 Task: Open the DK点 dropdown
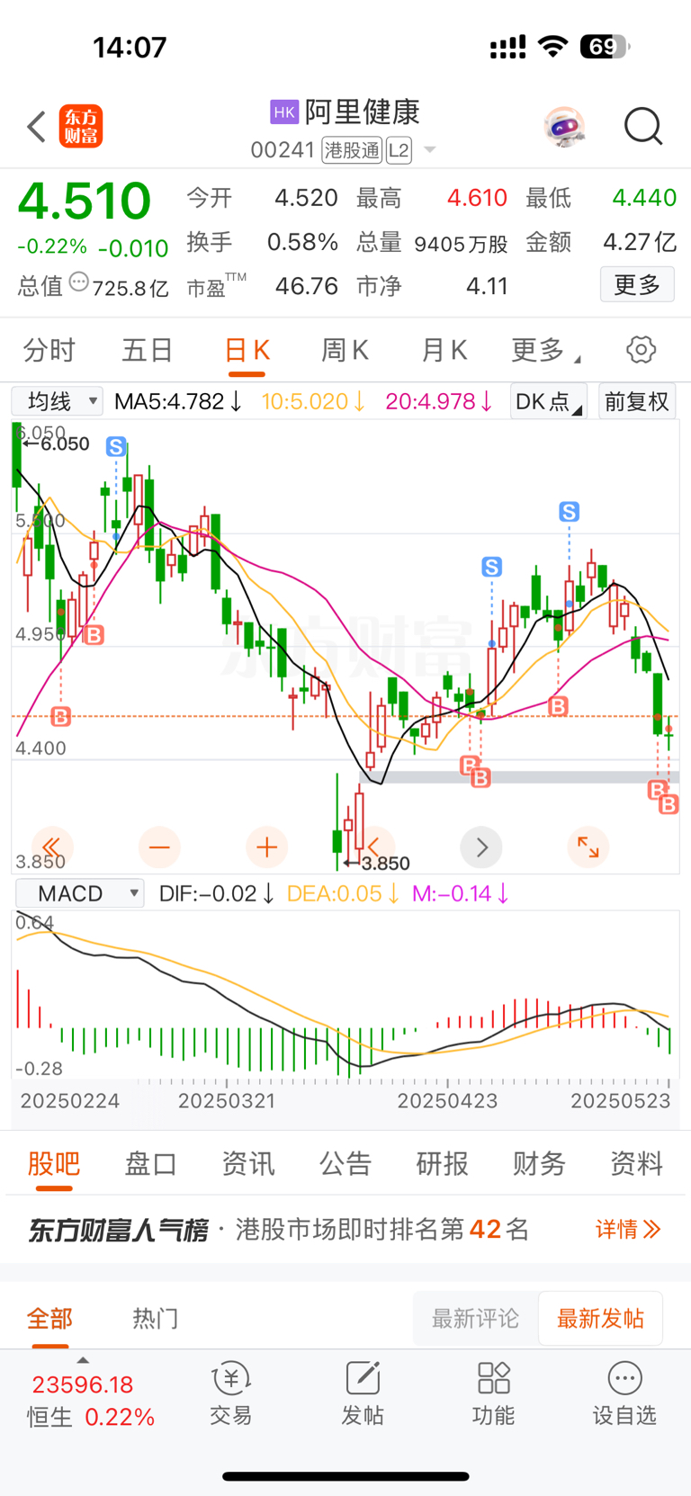[x=549, y=401]
